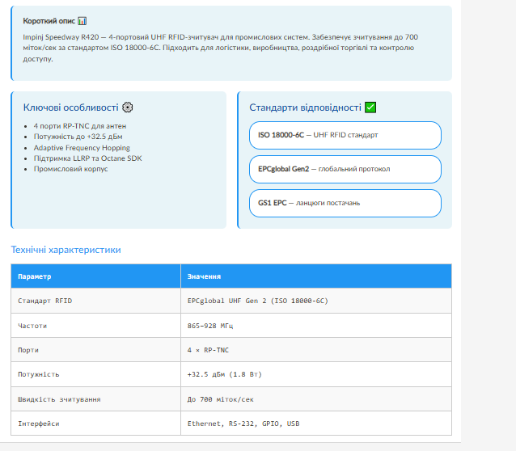The width and height of the screenshot is (516, 451).
Task: Click the Технічні характеристики heading
Action: coord(66,250)
